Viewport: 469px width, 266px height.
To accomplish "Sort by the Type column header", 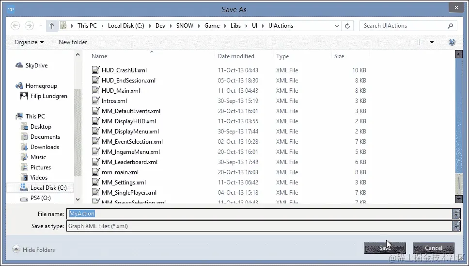I will point(282,56).
